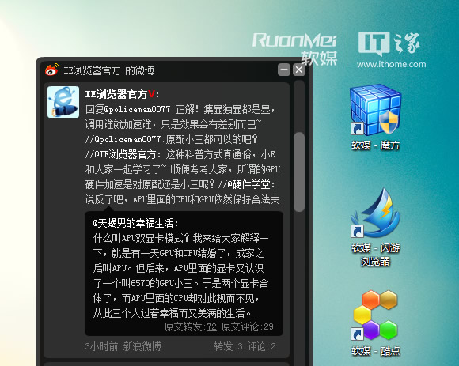The width and height of the screenshot is (459, 366).
Task: Click the window title IE浏览器官方 的微博
Action: 108,70
